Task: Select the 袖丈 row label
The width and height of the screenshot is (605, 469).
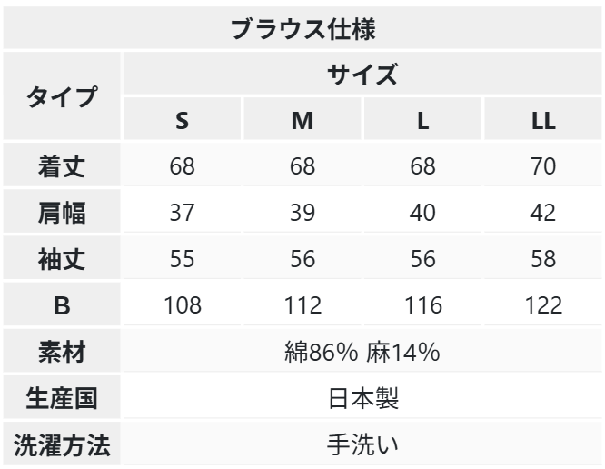Action: [x=61, y=260]
